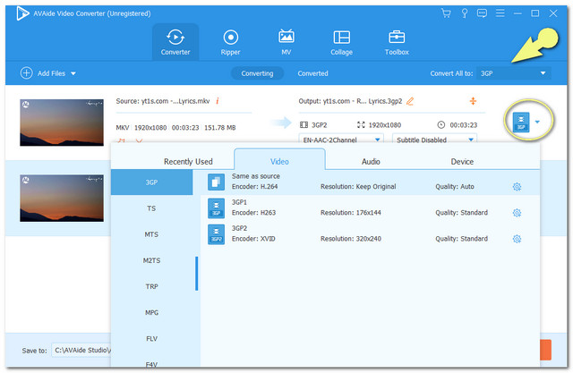573x373 pixels.
Task: Choose the Same as source H.264 profile
Action: point(370,182)
